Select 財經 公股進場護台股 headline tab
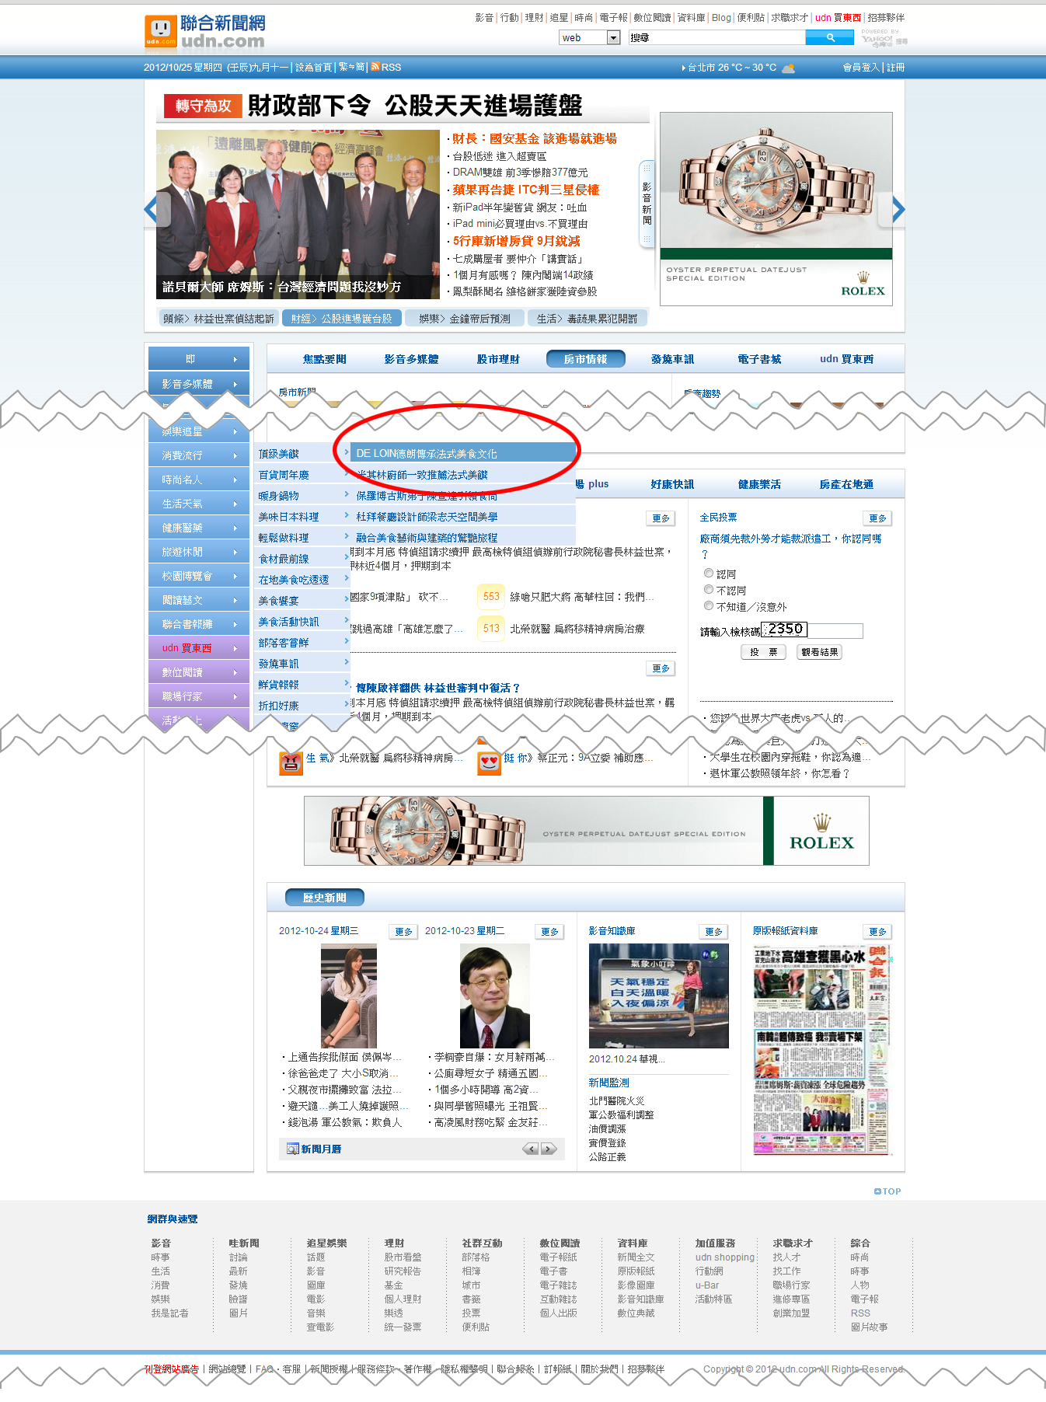This screenshot has height=1402, width=1046. (342, 318)
